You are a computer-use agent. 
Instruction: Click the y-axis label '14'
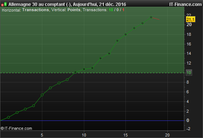pyautogui.click(x=189, y=53)
